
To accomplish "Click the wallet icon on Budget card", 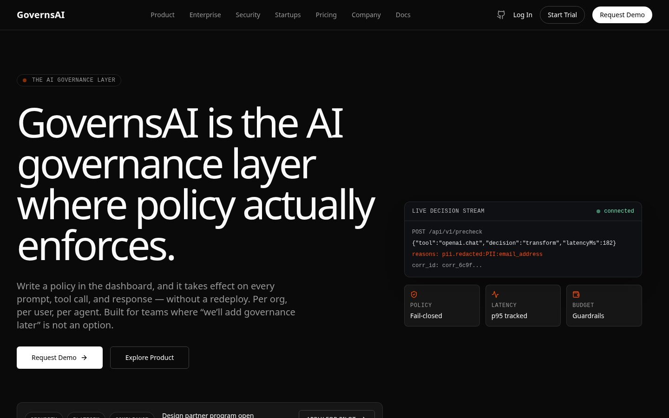I will 576,294.
